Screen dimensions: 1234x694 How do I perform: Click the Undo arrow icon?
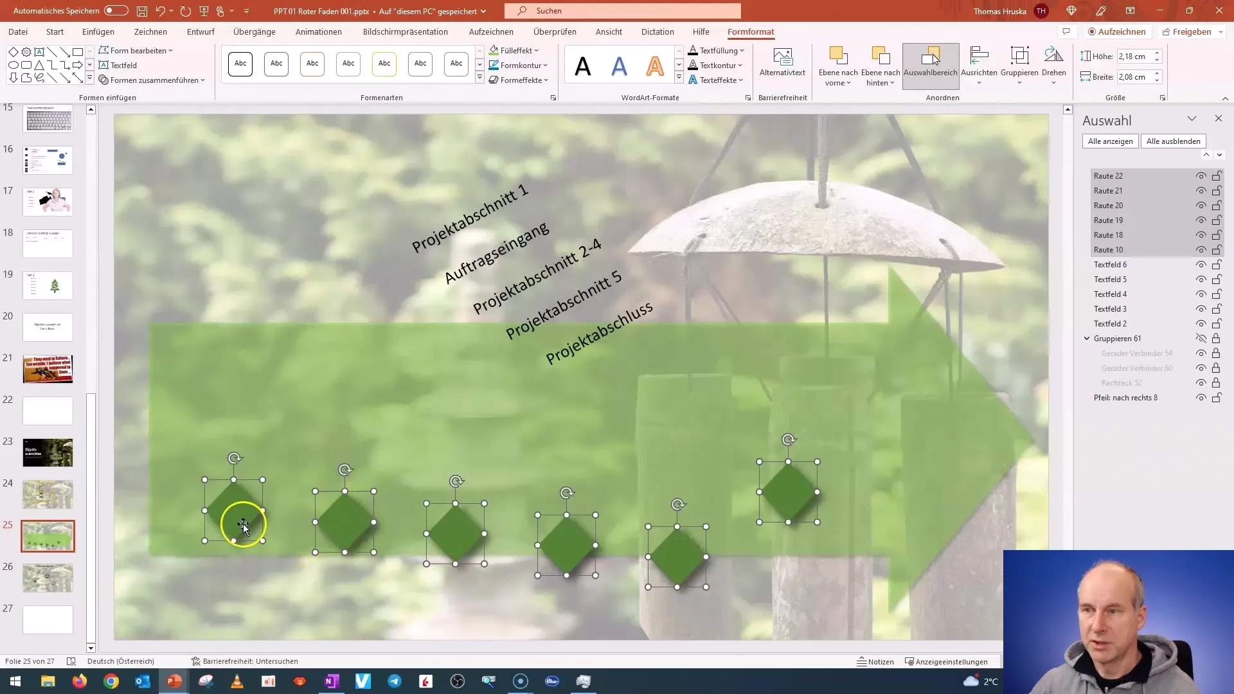click(160, 11)
